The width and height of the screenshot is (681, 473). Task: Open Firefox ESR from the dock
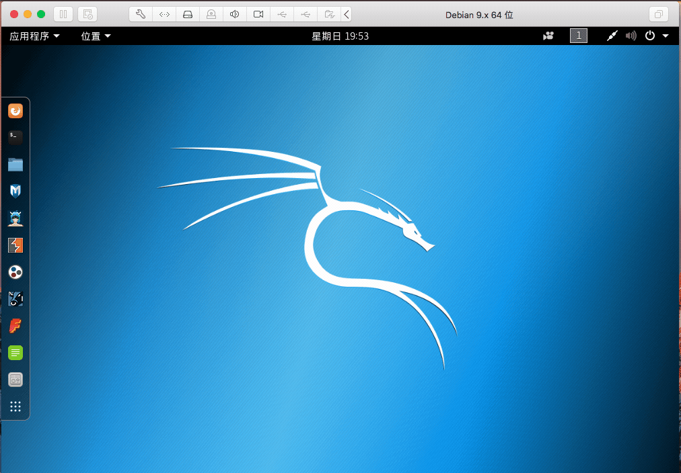(x=15, y=111)
